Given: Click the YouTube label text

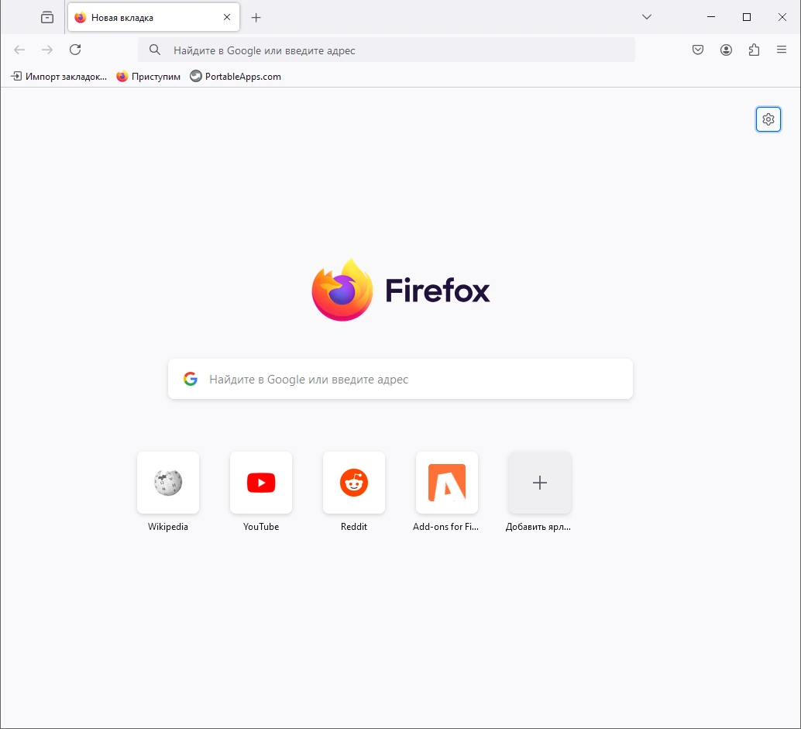Looking at the screenshot, I should tap(261, 527).
